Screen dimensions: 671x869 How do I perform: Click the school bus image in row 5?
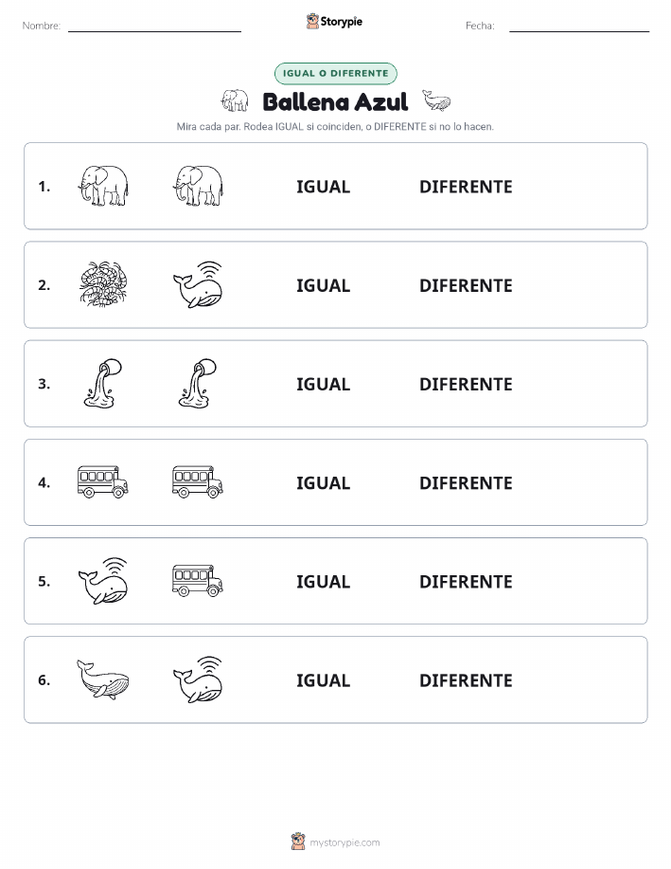(198, 580)
